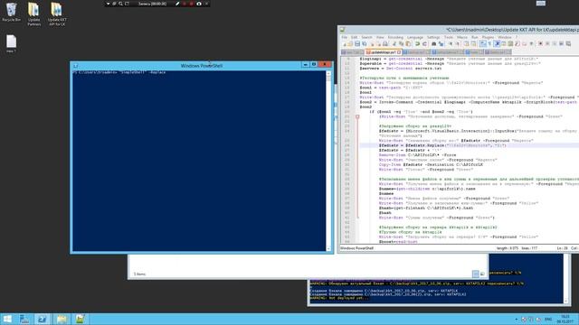Open the File menu in Notepad++
Image resolution: width=579 pixels, height=325 pixels.
pos(344,37)
